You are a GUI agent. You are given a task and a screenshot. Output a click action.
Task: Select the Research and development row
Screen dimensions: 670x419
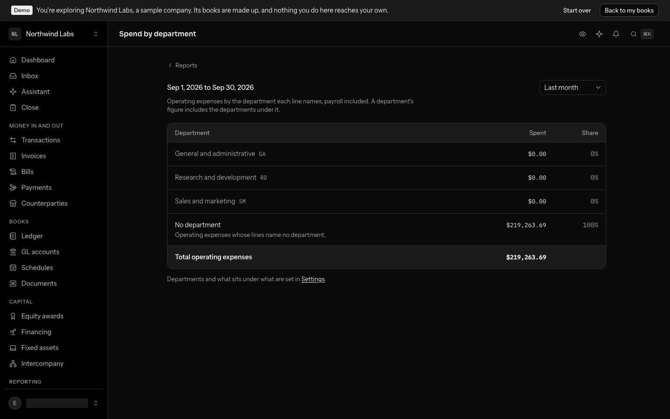click(x=387, y=178)
